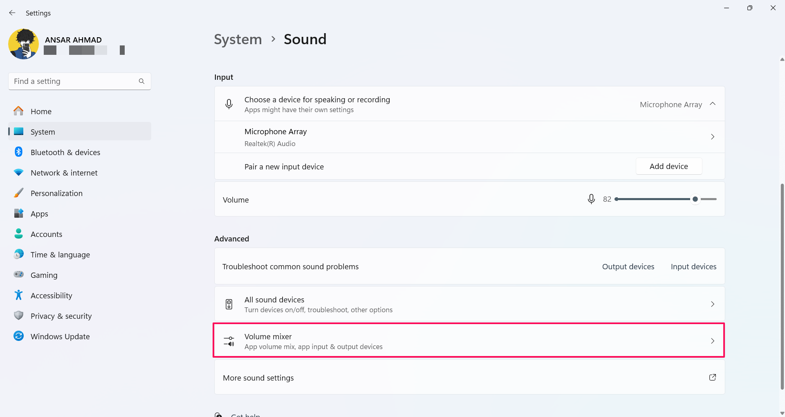Click the scrollbar up arrow

pyautogui.click(x=782, y=59)
